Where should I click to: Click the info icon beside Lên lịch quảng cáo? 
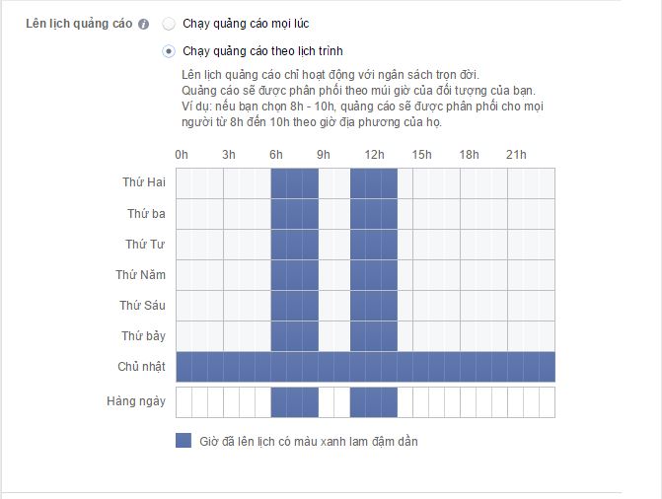(144, 24)
